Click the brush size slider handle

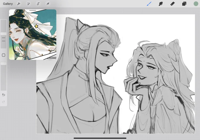[x=4, y=34]
